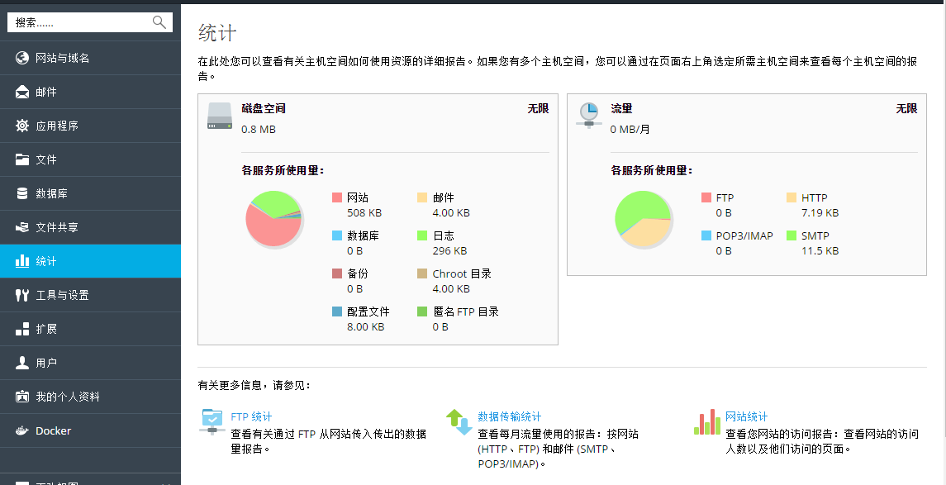Click the magnifier search icon
This screenshot has height=485, width=946.
click(x=159, y=22)
